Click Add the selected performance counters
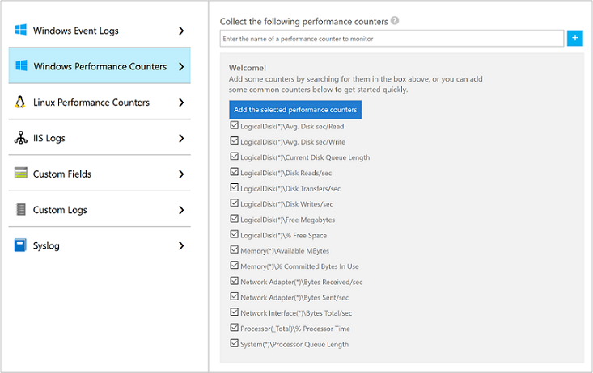The height and width of the screenshot is (373, 593). click(x=295, y=109)
